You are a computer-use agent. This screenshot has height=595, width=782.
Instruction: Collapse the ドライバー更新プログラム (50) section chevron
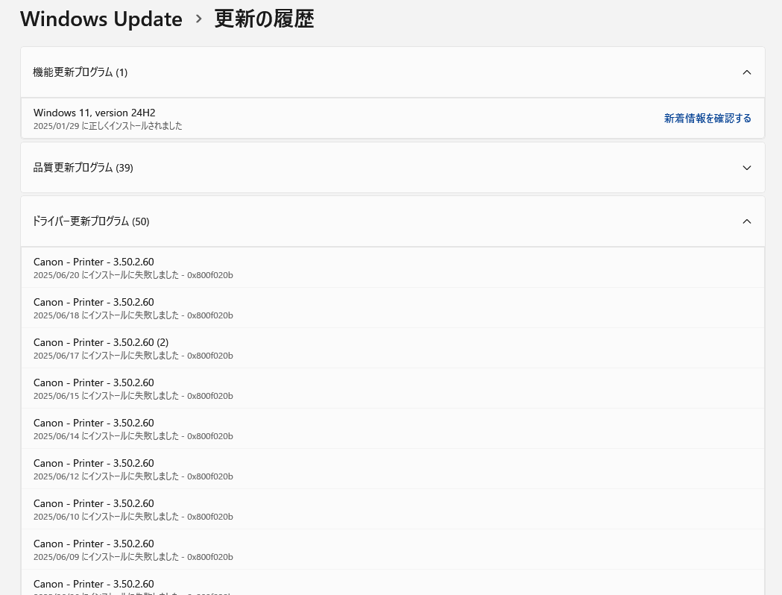click(747, 221)
